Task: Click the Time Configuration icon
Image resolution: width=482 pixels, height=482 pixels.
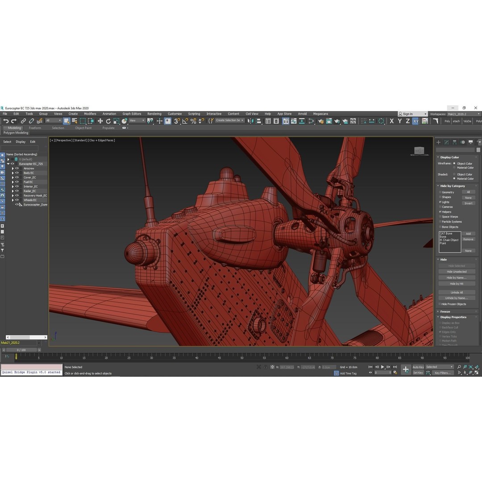Action: 395,373
